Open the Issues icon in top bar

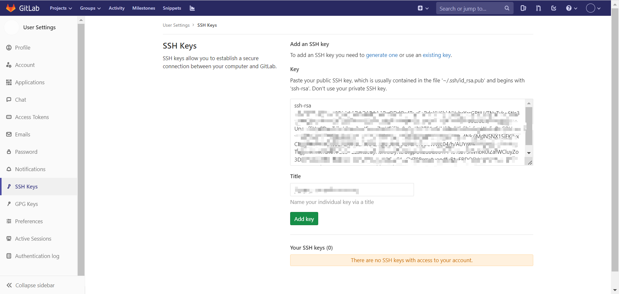click(x=523, y=8)
